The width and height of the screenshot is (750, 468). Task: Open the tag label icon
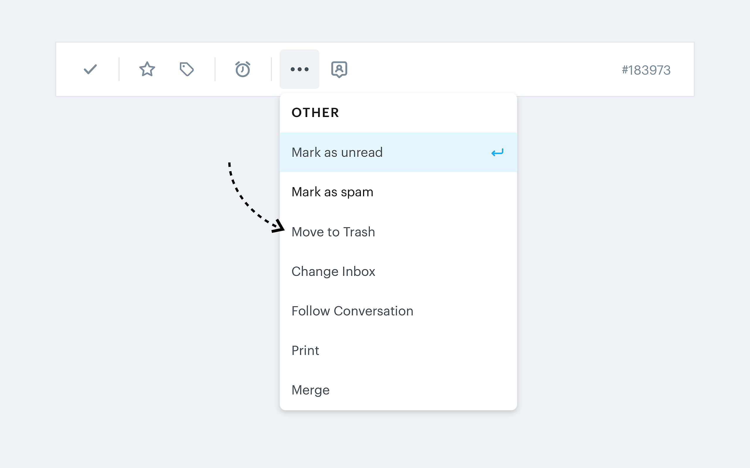point(187,69)
